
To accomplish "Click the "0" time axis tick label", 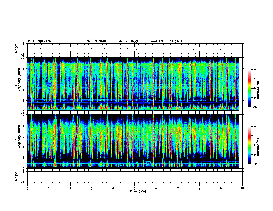I will [x=27, y=188].
